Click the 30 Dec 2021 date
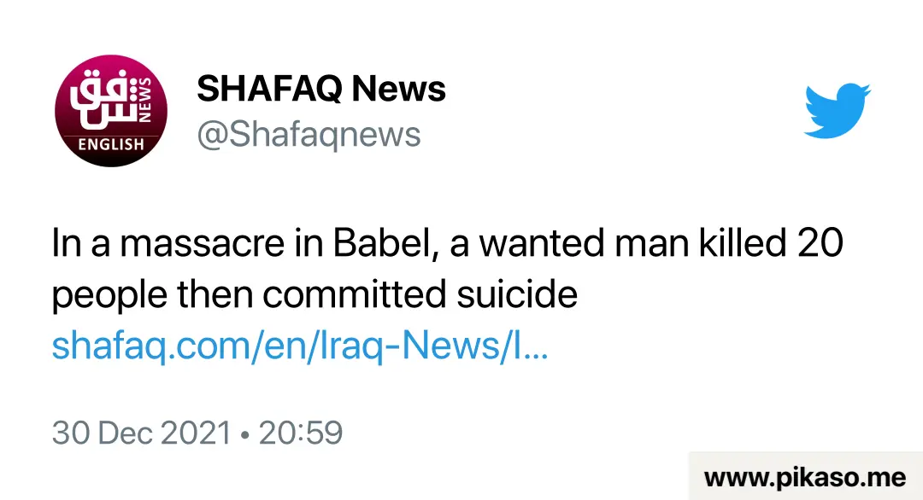923x500 pixels. pyautogui.click(x=141, y=433)
